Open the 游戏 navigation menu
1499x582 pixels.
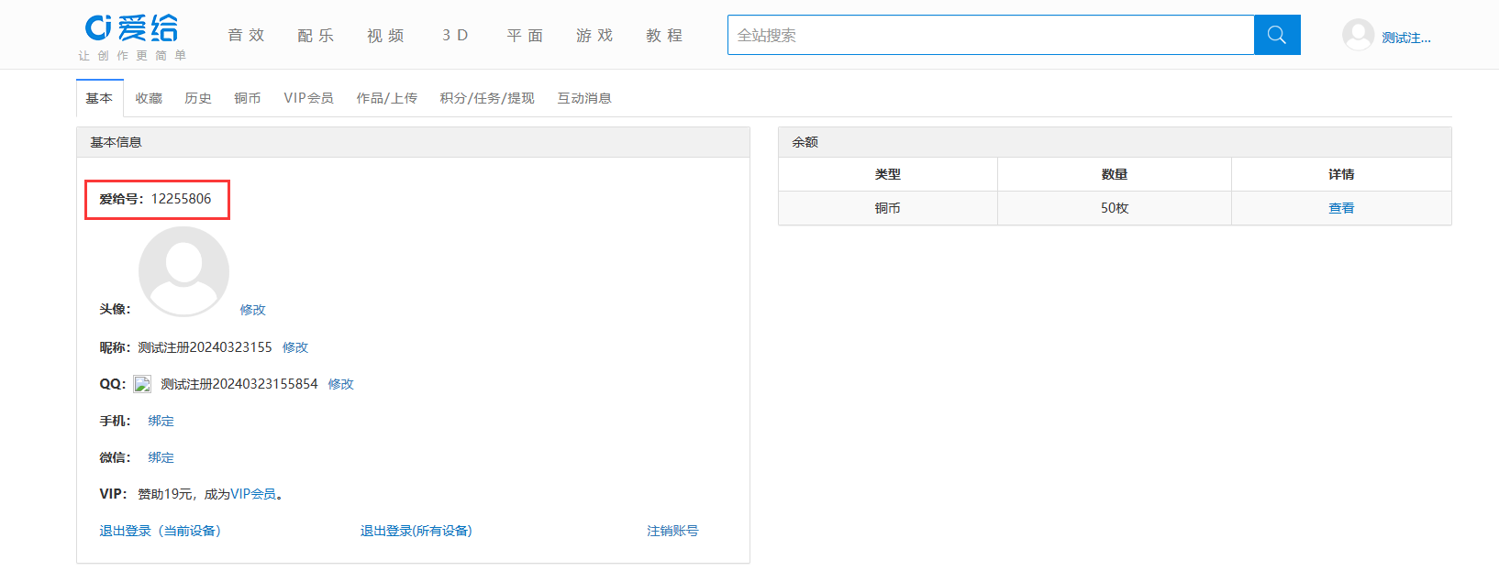tap(594, 36)
